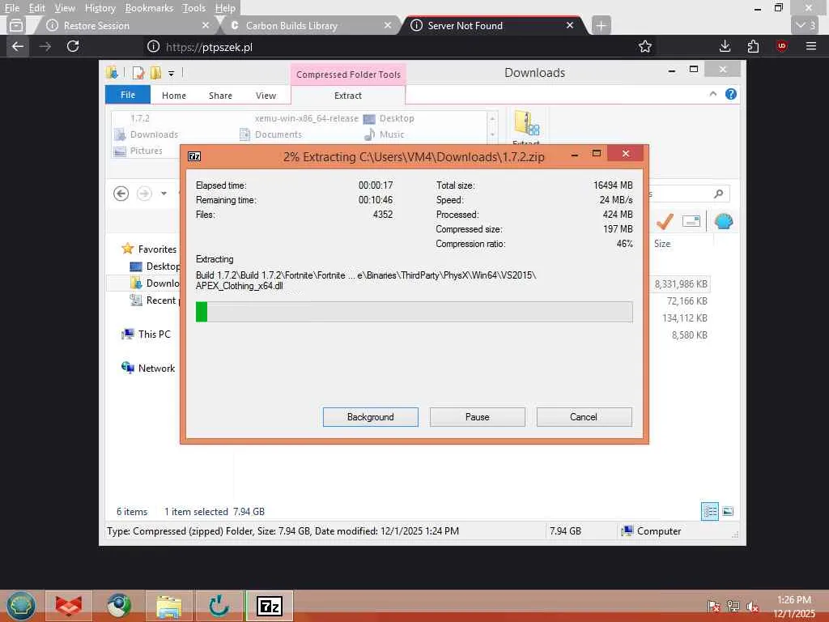
Task: Choose 1.7.2 as extract destination
Action: tap(139, 118)
